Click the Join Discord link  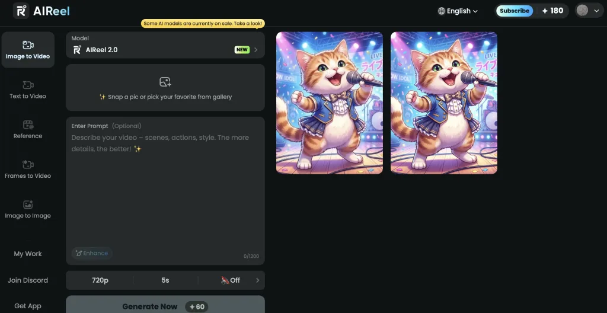28,280
